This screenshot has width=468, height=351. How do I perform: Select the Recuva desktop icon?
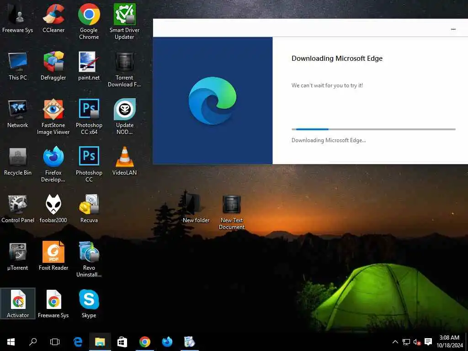tap(89, 208)
